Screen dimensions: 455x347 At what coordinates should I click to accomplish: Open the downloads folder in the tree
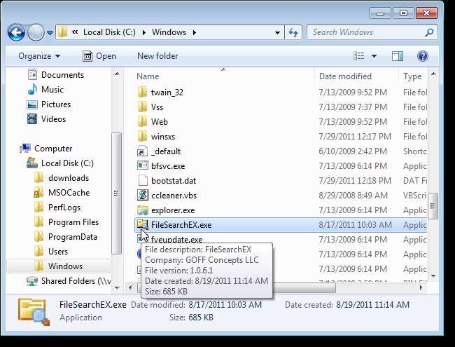[62, 178]
